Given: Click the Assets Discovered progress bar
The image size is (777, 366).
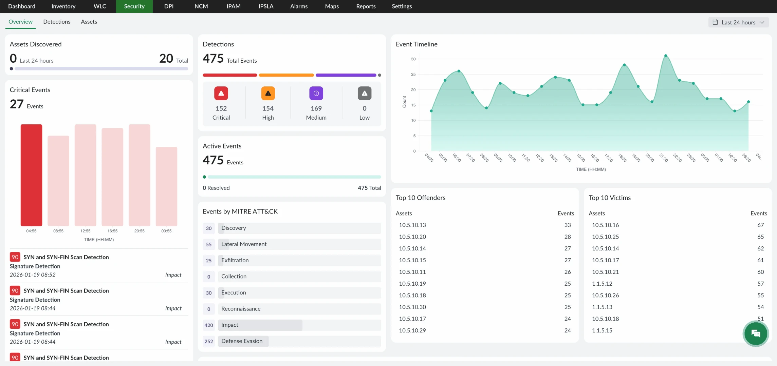Looking at the screenshot, I should 99,68.
